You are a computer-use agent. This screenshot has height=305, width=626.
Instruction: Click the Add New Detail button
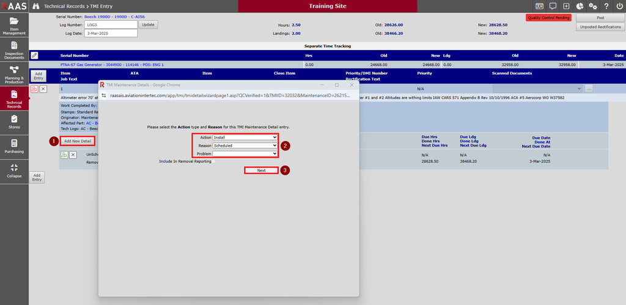tap(78, 141)
